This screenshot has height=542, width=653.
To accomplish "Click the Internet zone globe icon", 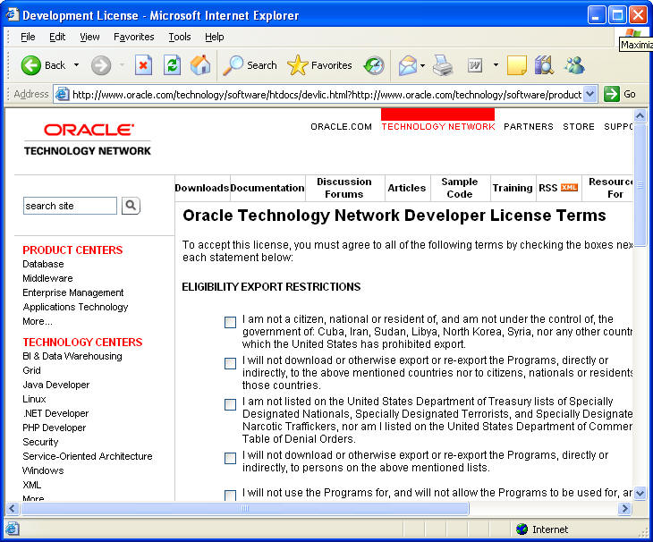I will [x=522, y=529].
